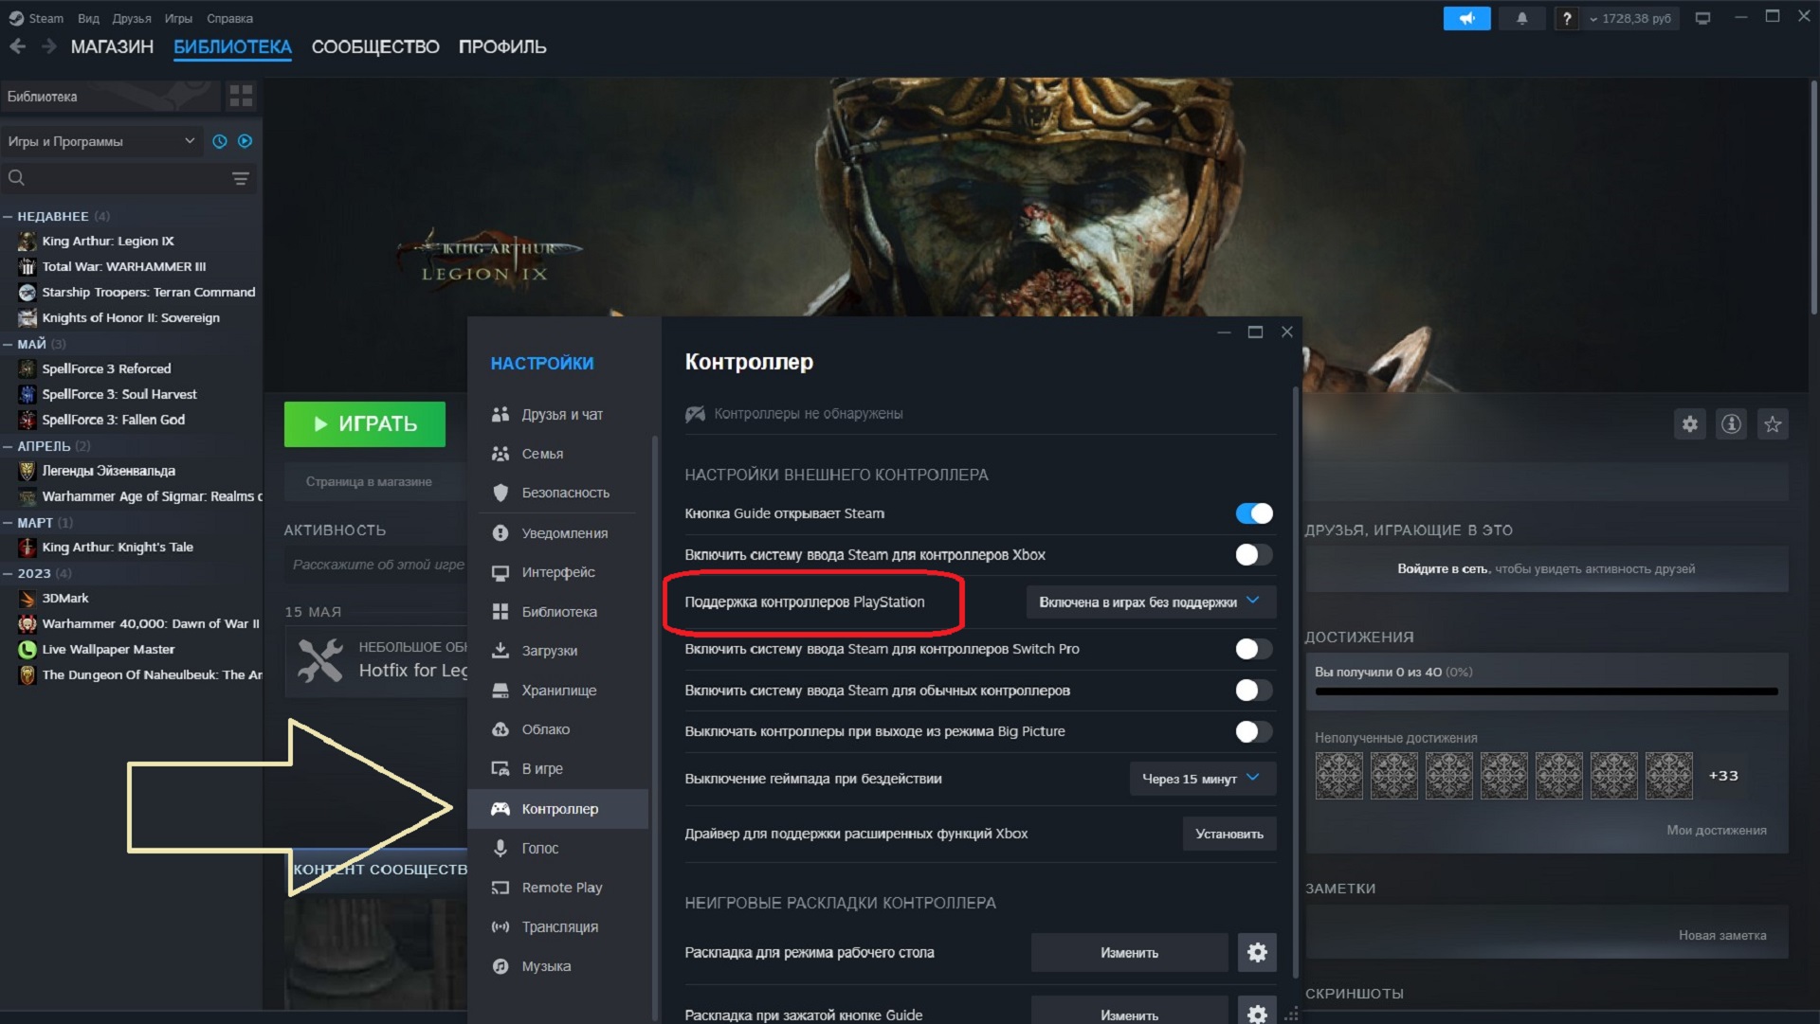
Task: Open the PlayStation controller support dropdown
Action: point(1150,602)
